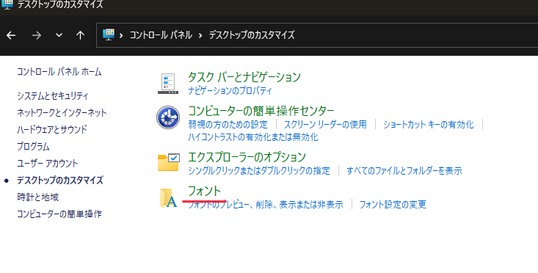Viewport: 538px width, 273px height.
Task: Open すべてのファイルとフォルダーを表示 link
Action: tap(404, 170)
